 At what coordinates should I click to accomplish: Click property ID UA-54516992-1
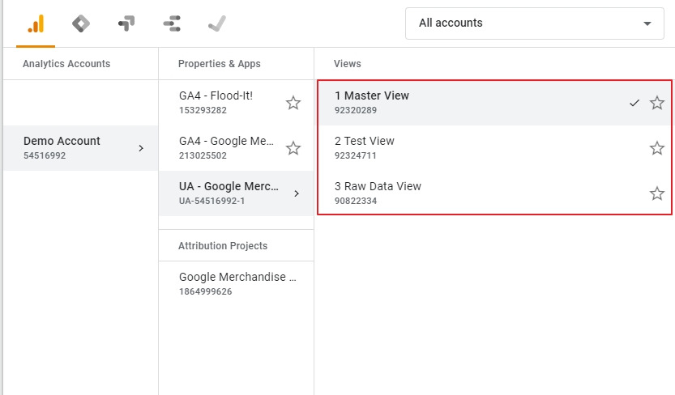pyautogui.click(x=211, y=201)
